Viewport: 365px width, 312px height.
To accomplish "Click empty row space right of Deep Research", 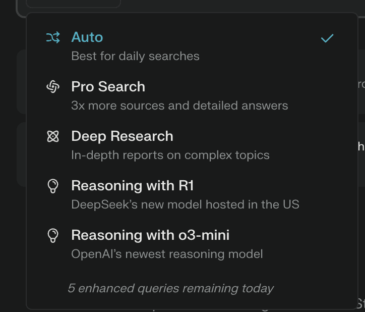I will click(262, 136).
